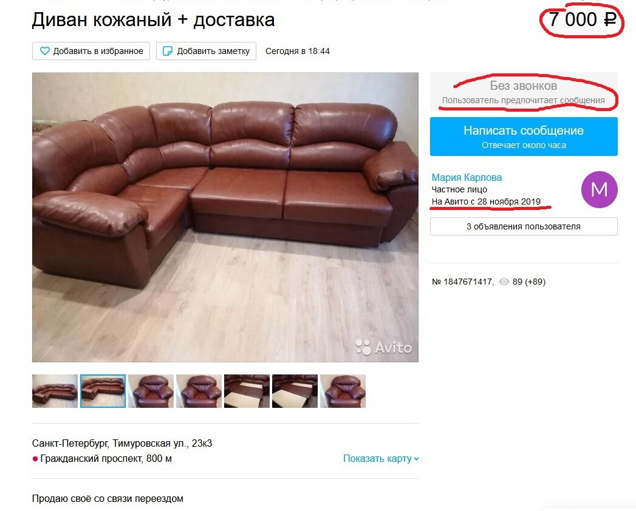Click the eye views icon next to 89
Image resolution: width=636 pixels, height=511 pixels.
pyautogui.click(x=504, y=282)
